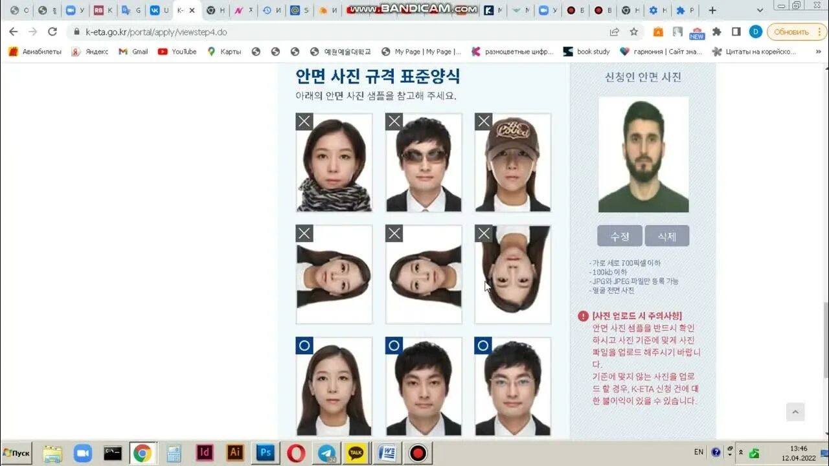Open the гармония bookmark
The width and height of the screenshot is (829, 466).
tap(661, 52)
